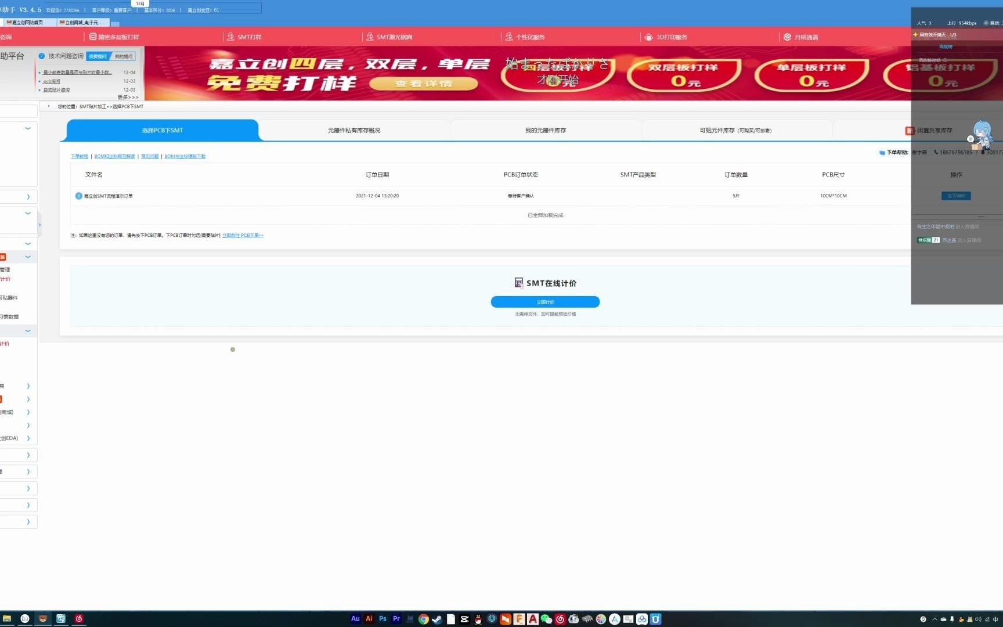Click the 单层板打样 0元 banner badge
1003x627 pixels.
[x=812, y=74]
